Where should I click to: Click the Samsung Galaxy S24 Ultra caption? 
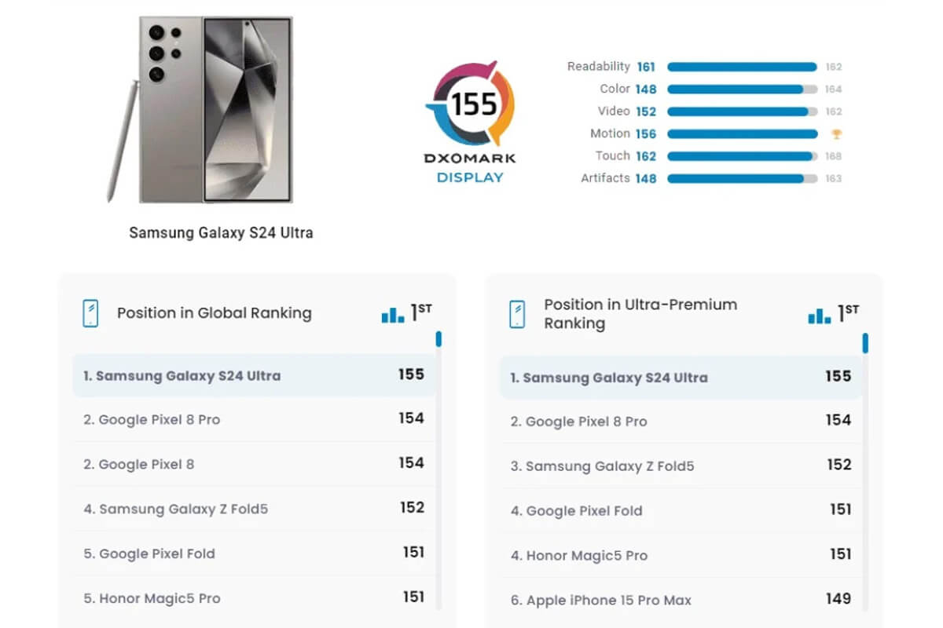coord(221,233)
